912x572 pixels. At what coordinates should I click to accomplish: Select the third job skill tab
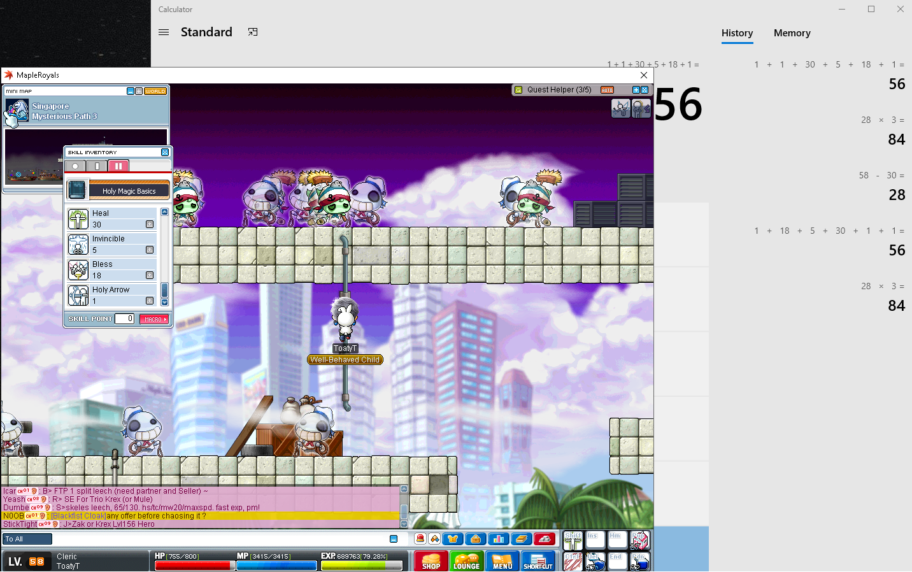pyautogui.click(x=118, y=166)
